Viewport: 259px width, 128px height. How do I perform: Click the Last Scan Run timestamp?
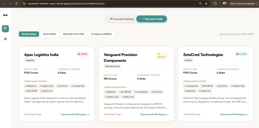237,34
